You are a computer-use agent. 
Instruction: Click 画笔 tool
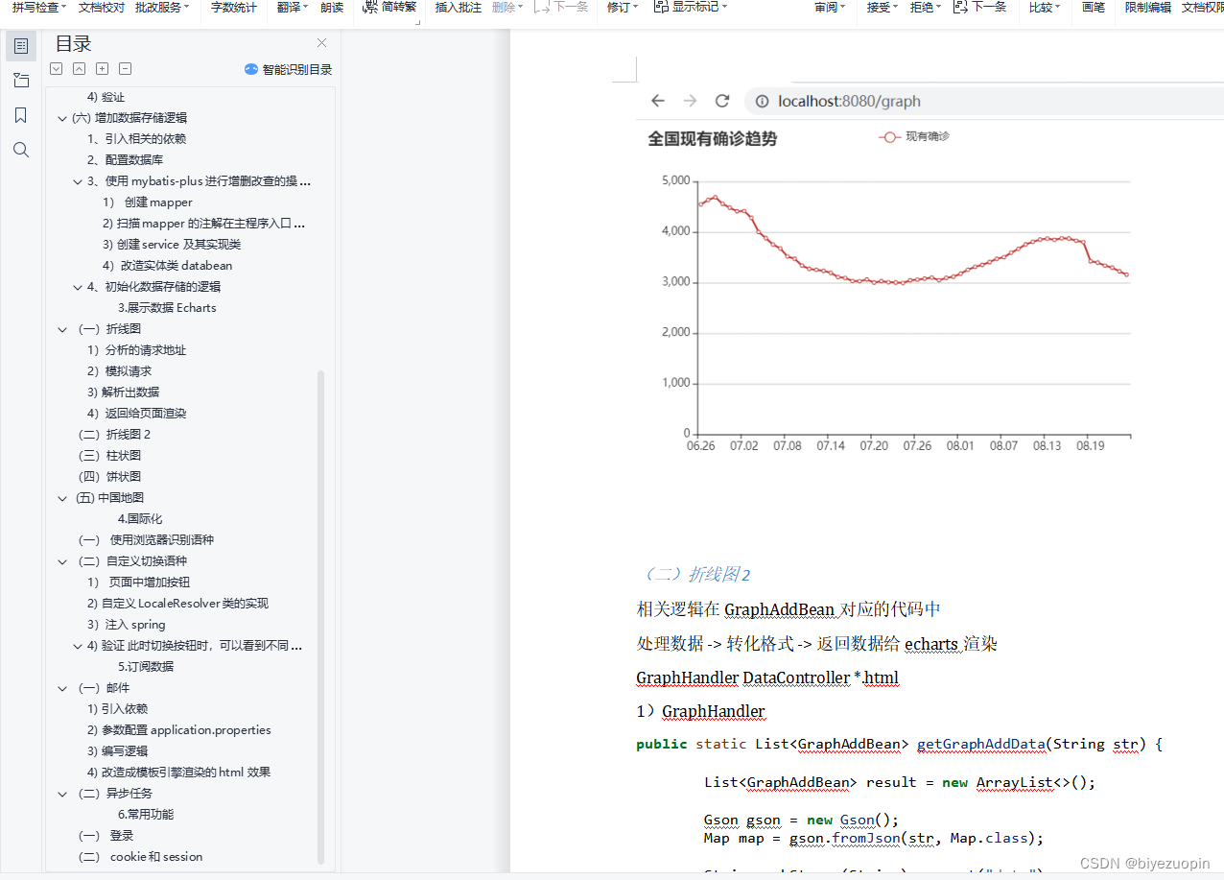coord(1094,8)
